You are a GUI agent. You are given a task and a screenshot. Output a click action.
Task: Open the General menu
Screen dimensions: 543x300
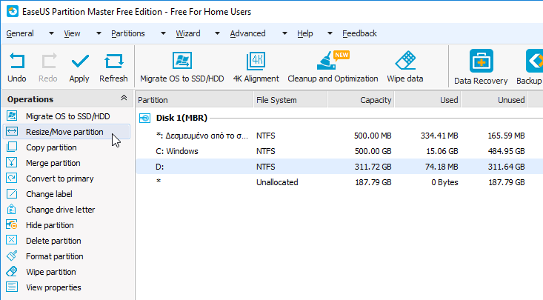[x=20, y=33]
